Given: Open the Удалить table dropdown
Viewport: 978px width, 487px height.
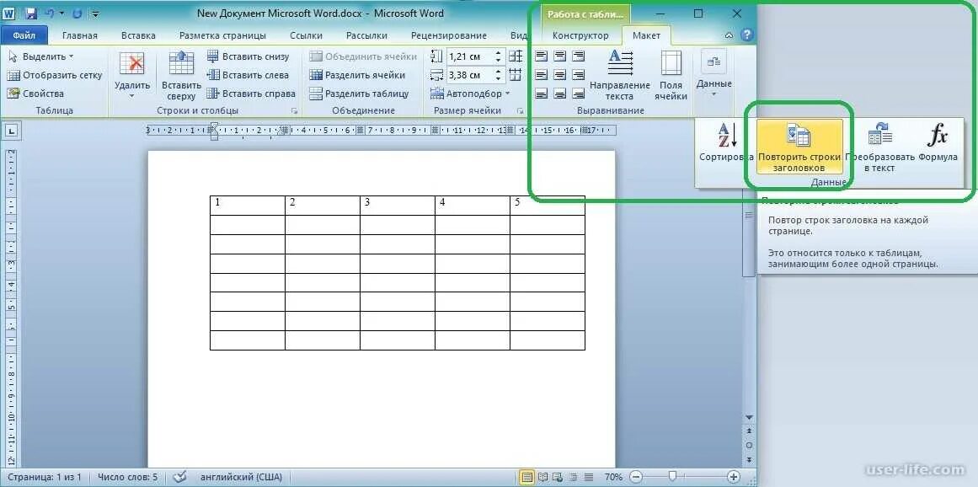Looking at the screenshot, I should pyautogui.click(x=132, y=75).
